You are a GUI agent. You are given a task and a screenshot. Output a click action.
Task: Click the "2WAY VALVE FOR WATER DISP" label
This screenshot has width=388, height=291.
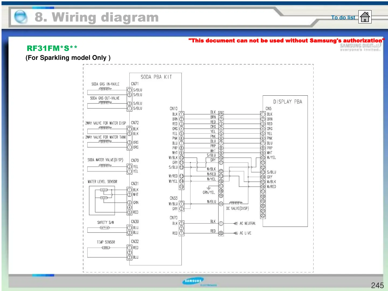(x=106, y=123)
